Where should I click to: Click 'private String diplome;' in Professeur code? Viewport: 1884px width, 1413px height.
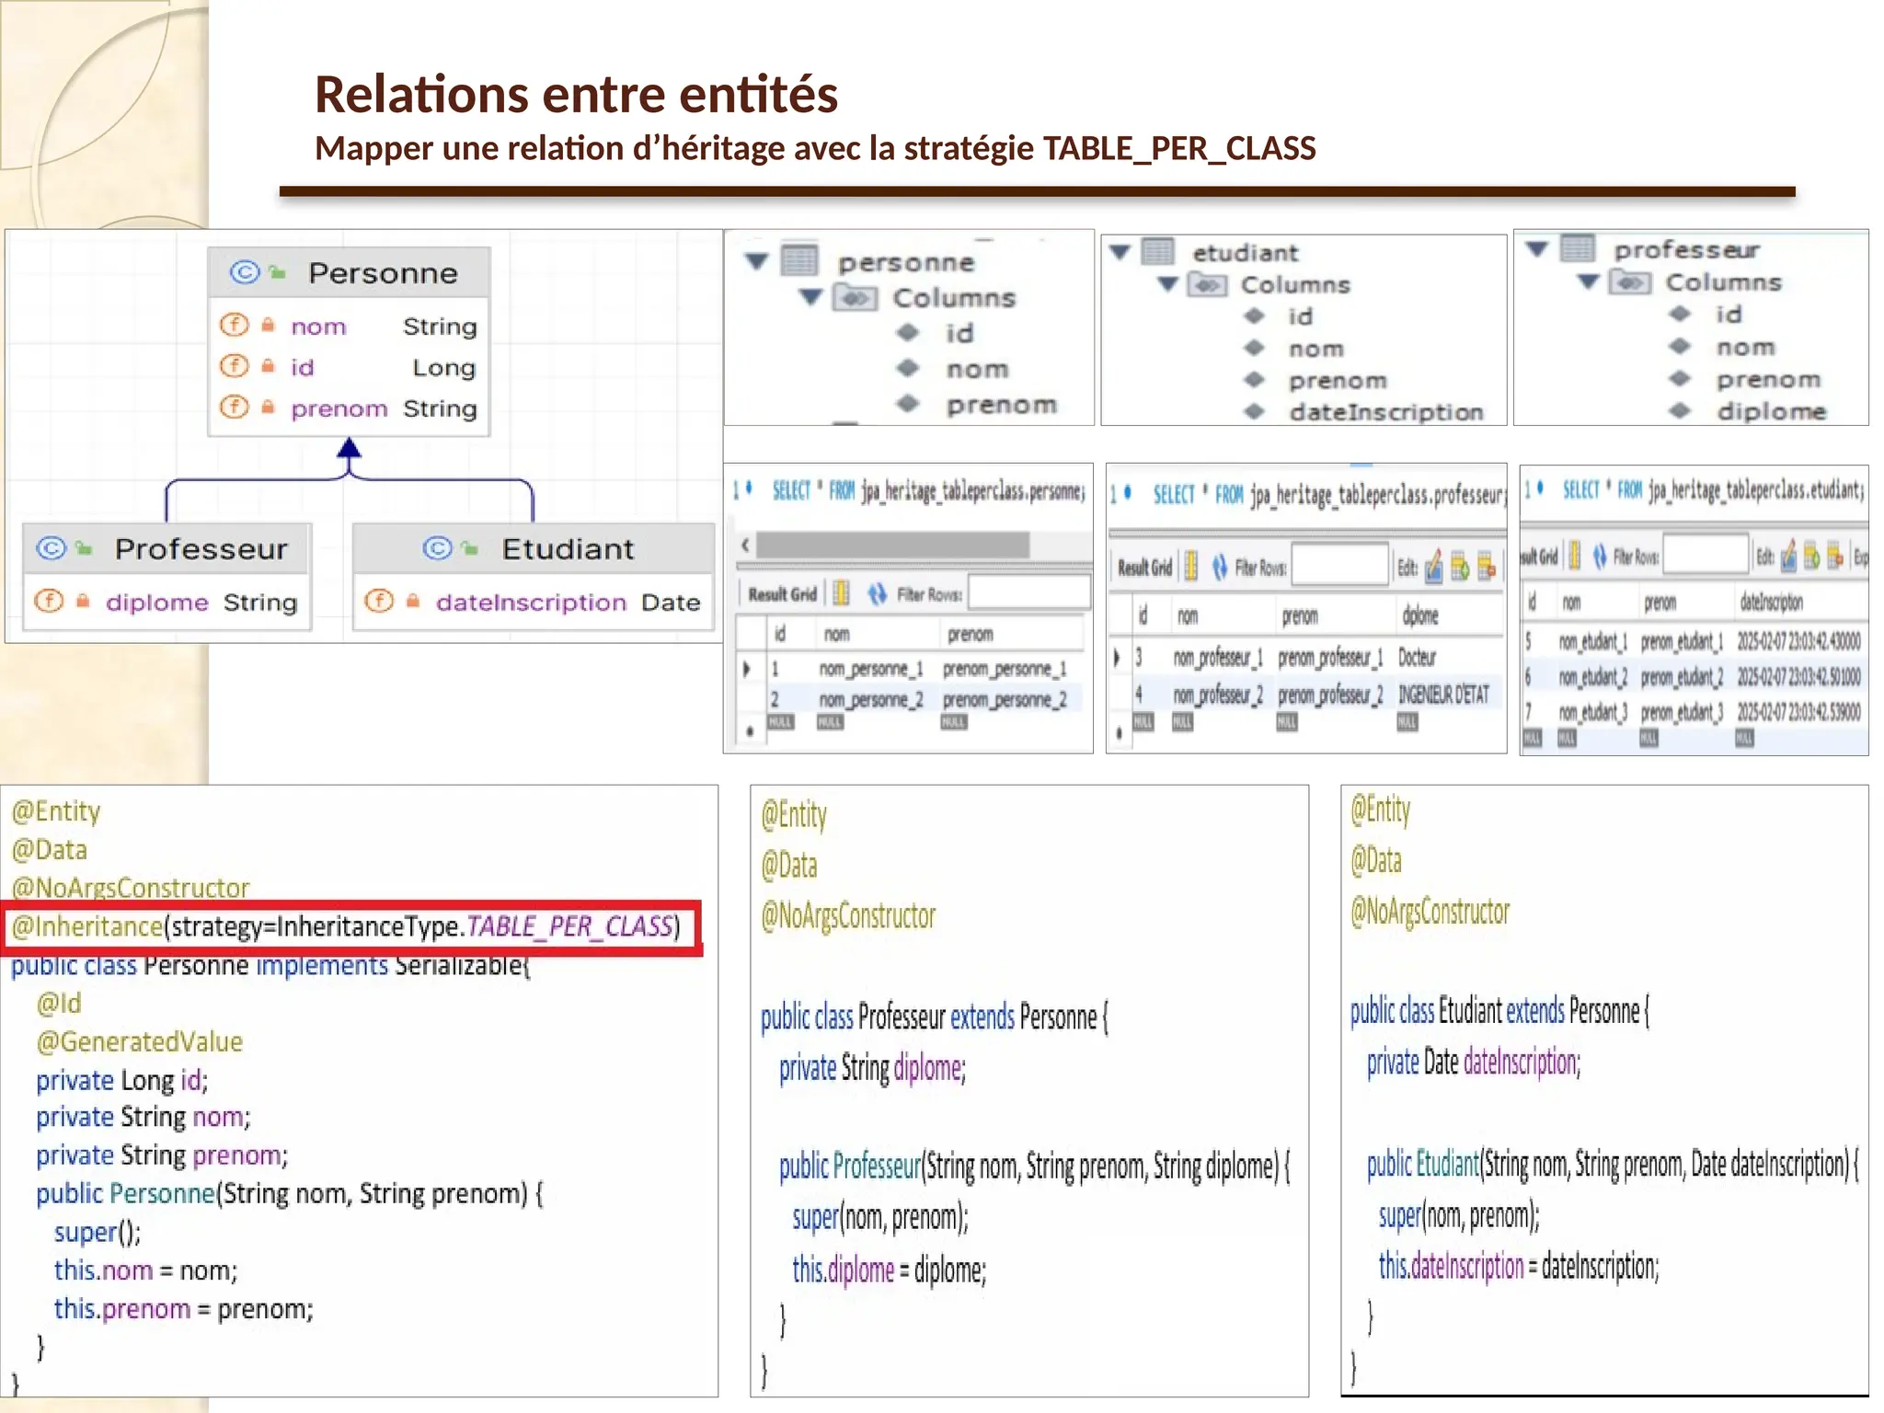click(872, 1068)
